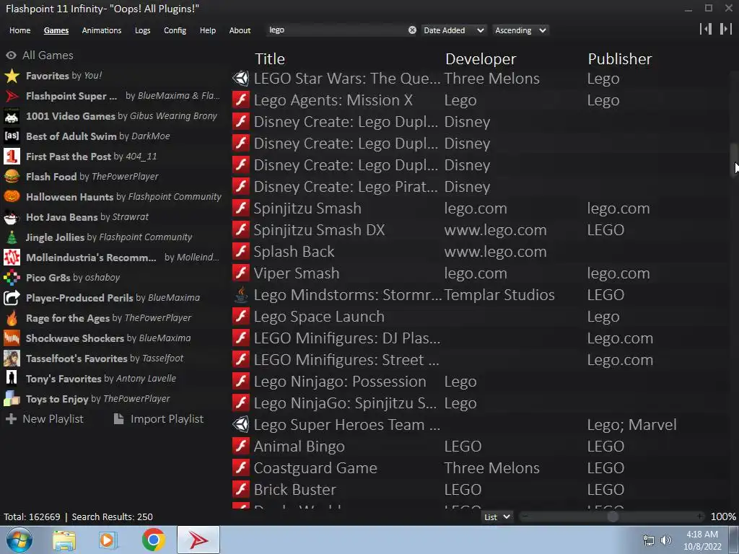Click the plus end of zoom slider

coord(700,516)
